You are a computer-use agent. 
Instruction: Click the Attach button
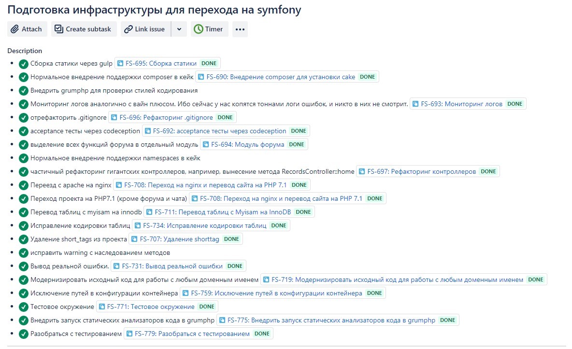(27, 29)
